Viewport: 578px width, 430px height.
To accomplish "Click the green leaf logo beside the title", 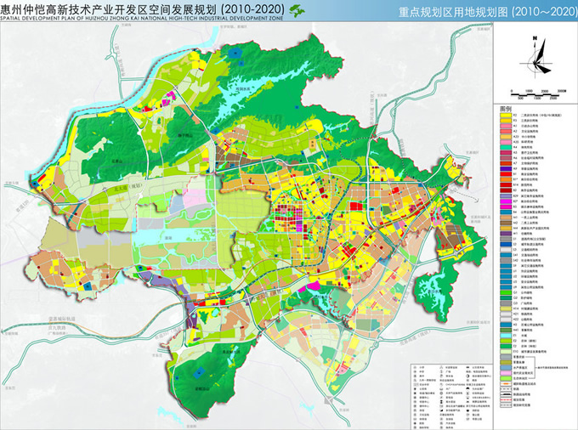I will [x=297, y=11].
